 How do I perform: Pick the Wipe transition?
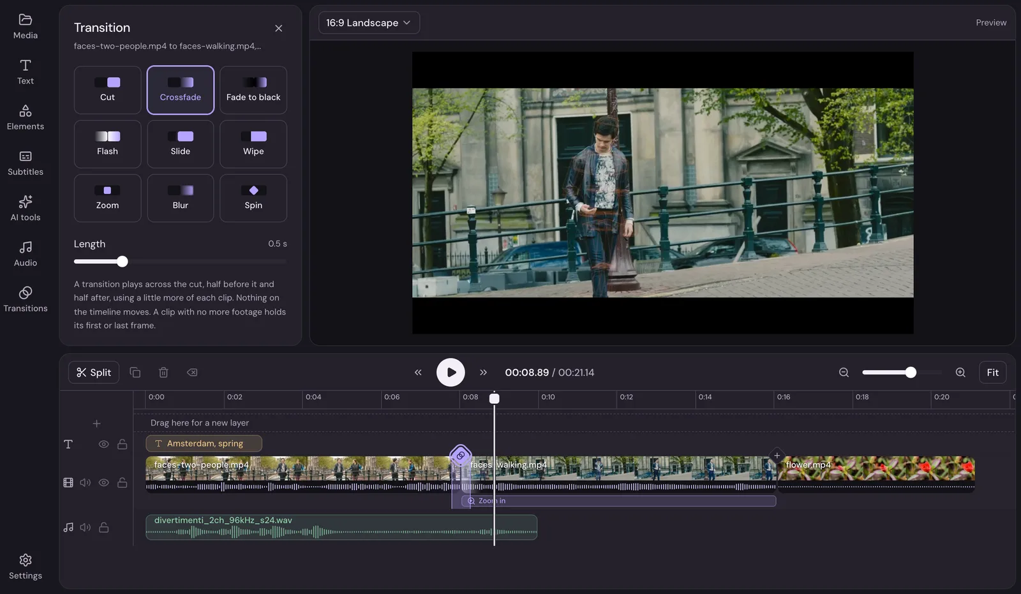[x=253, y=144]
